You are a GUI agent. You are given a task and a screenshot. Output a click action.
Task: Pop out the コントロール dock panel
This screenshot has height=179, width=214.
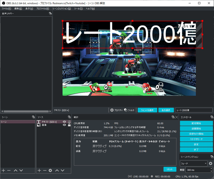[x=212, y=117]
